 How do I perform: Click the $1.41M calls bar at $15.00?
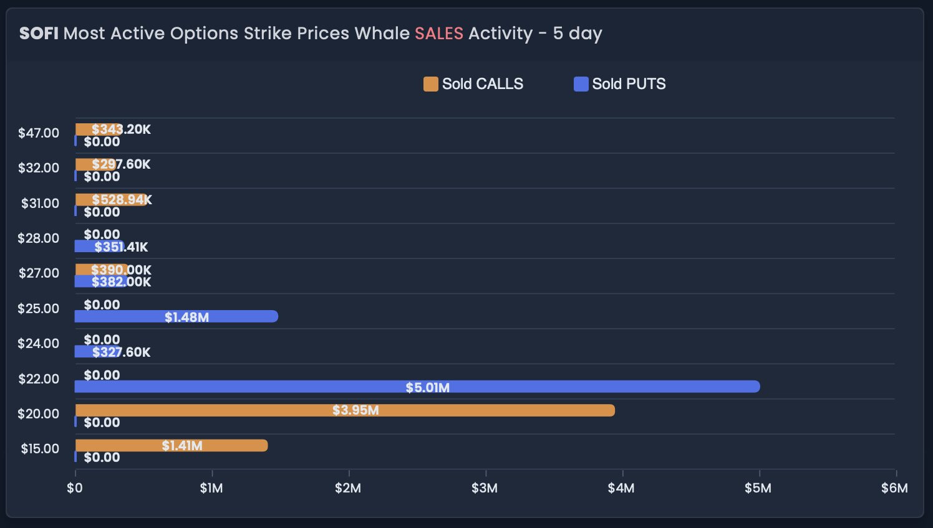pos(171,445)
